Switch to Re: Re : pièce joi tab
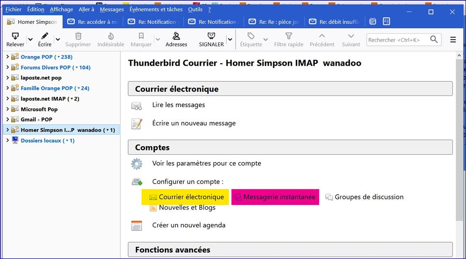The width and height of the screenshot is (466, 259). pos(274,21)
